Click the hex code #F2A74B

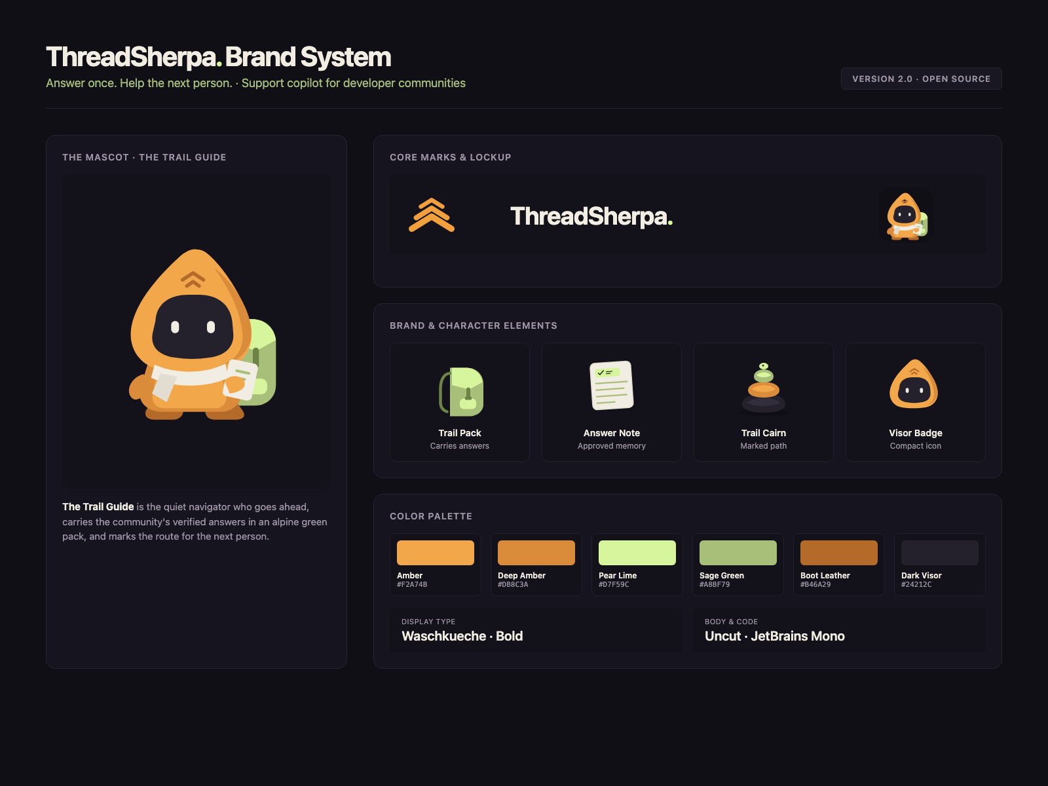(x=412, y=584)
